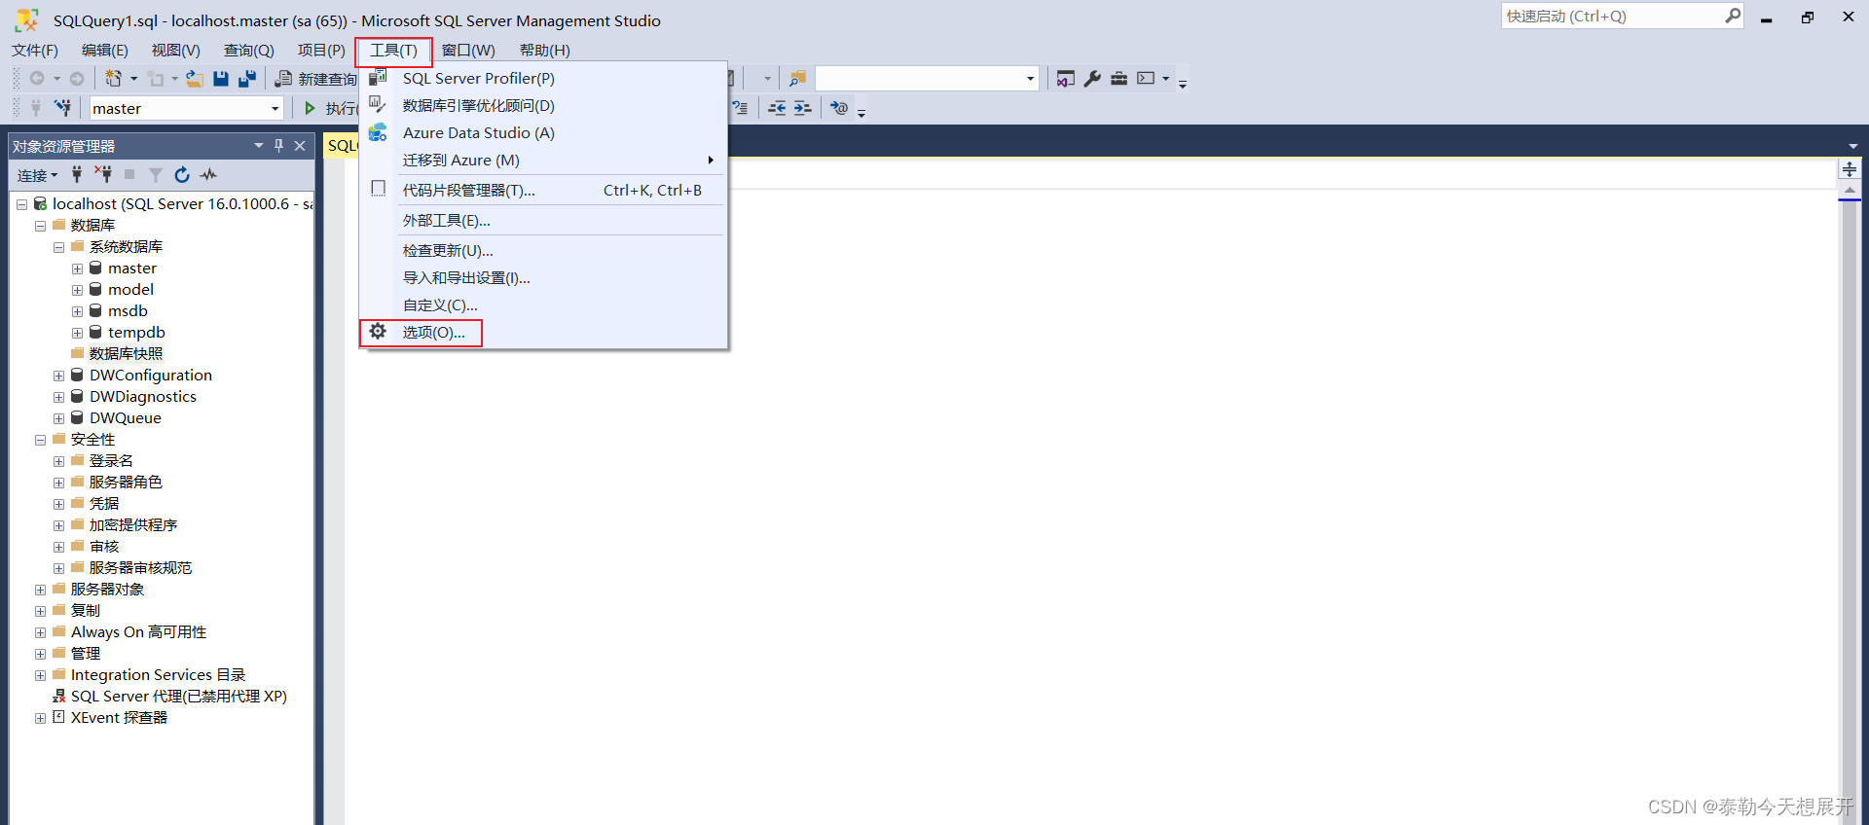Click the Navigate Forward arrow icon
1869x825 pixels.
point(77,79)
